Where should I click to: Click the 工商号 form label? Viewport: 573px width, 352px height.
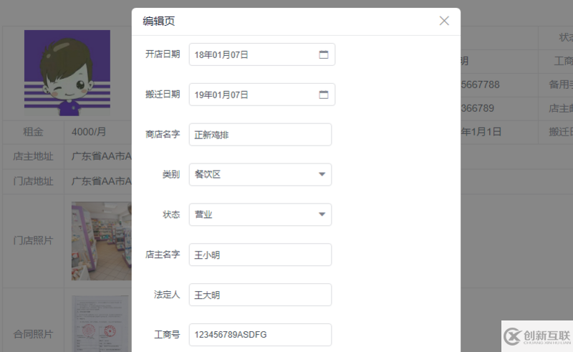167,335
